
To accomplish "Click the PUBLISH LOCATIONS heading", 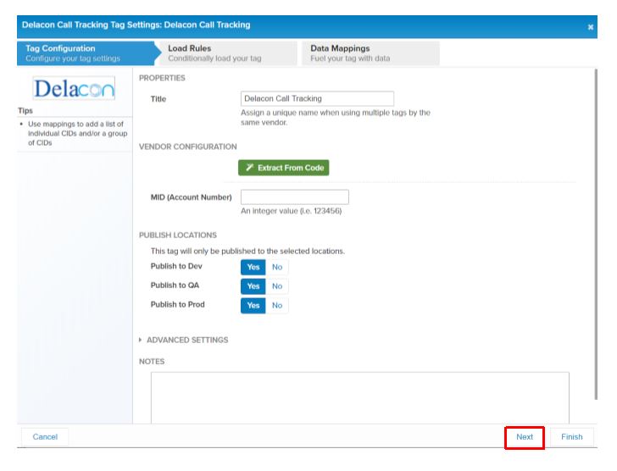I will (x=178, y=235).
